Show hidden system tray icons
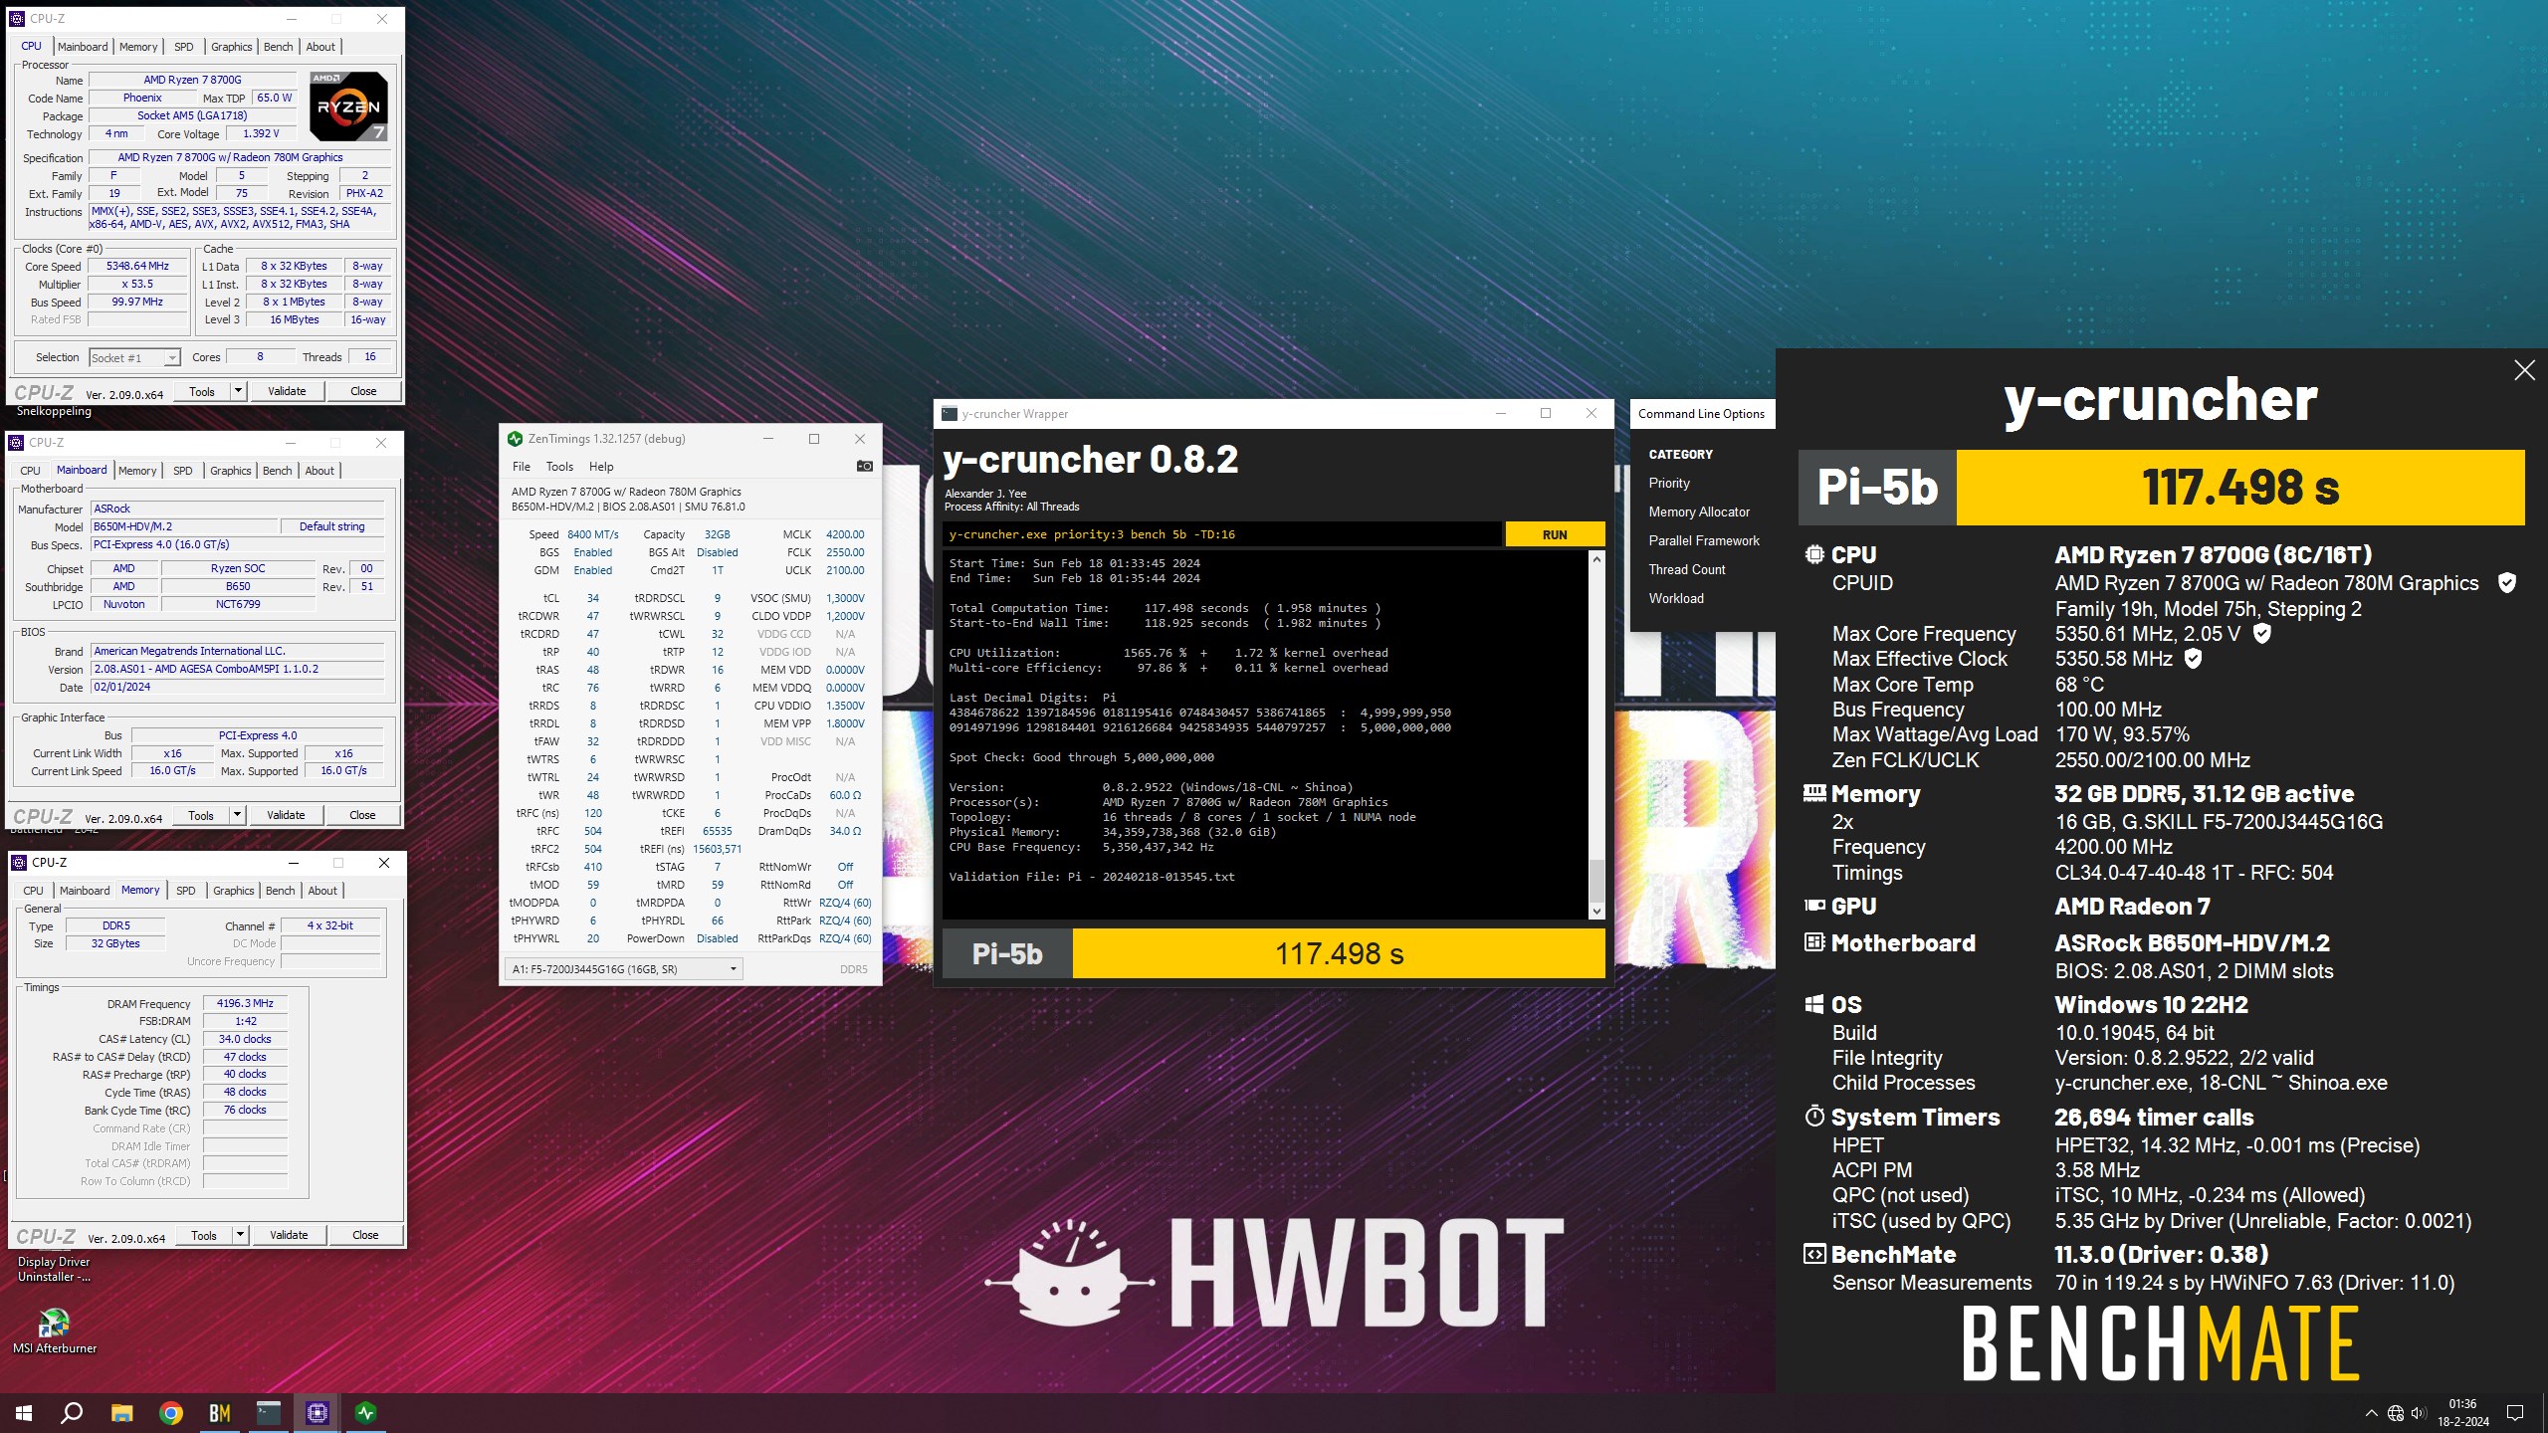 [x=2371, y=1413]
